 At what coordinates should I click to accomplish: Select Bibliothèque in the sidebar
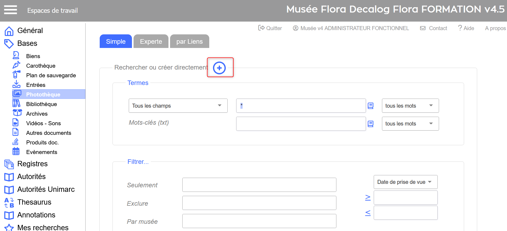tap(41, 104)
